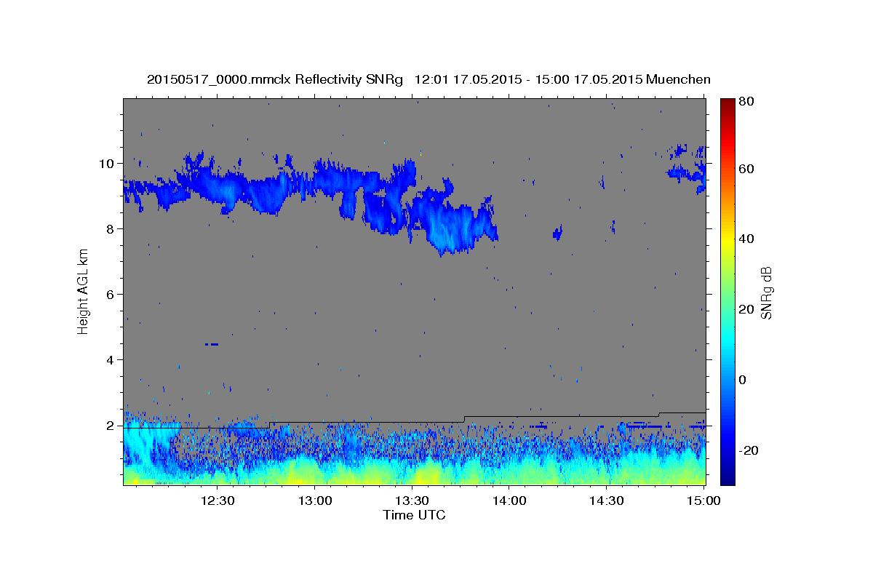873x582 pixels.
Task: Click the dark blue bottom of the colorbar
Action: tap(727, 477)
